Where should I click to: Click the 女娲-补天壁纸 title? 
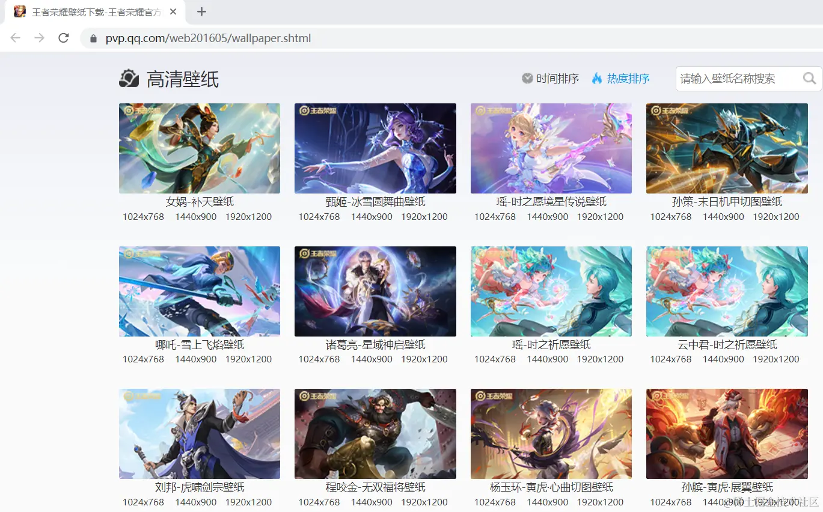pyautogui.click(x=200, y=202)
